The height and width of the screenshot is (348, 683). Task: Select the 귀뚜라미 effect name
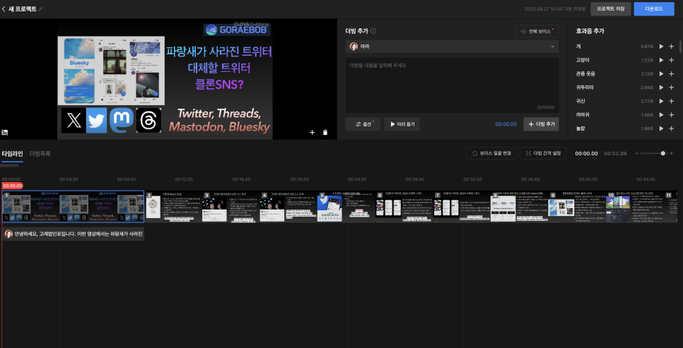[x=585, y=88]
